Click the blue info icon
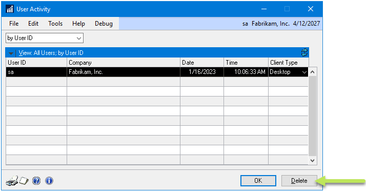This screenshot has width=366, height=192. 49,181
